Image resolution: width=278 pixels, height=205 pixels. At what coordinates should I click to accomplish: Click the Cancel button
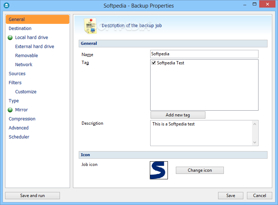[x=260, y=196]
